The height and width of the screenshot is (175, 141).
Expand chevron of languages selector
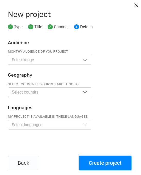tap(85, 125)
